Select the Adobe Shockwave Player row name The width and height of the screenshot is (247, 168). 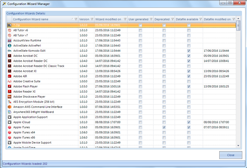coord(29,96)
